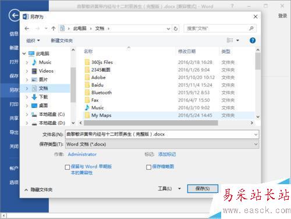Screen dimensions: 291x219
Task: Click 新建文件夹 new folder button
Action: (x=62, y=41)
